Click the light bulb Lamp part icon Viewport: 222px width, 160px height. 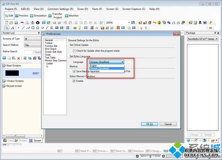[x=80, y=28]
